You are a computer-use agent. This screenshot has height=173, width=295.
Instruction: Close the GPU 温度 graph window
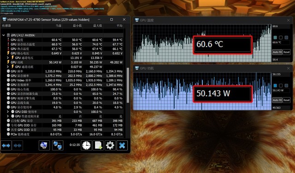(x=288, y=20)
